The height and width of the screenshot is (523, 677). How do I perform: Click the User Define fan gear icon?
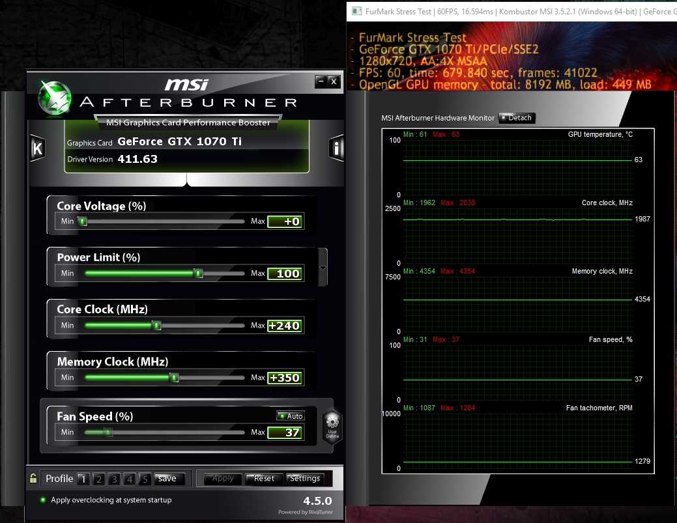(x=332, y=425)
